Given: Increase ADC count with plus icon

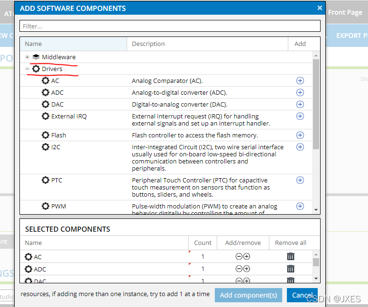Looking at the screenshot, I should coord(247,269).
